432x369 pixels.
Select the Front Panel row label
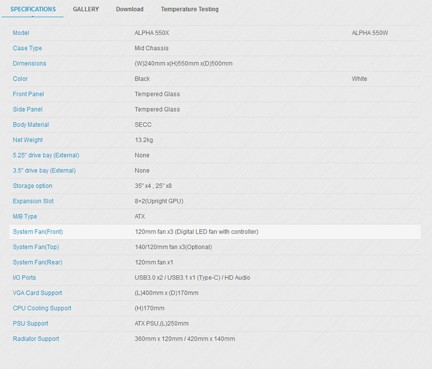tap(28, 94)
